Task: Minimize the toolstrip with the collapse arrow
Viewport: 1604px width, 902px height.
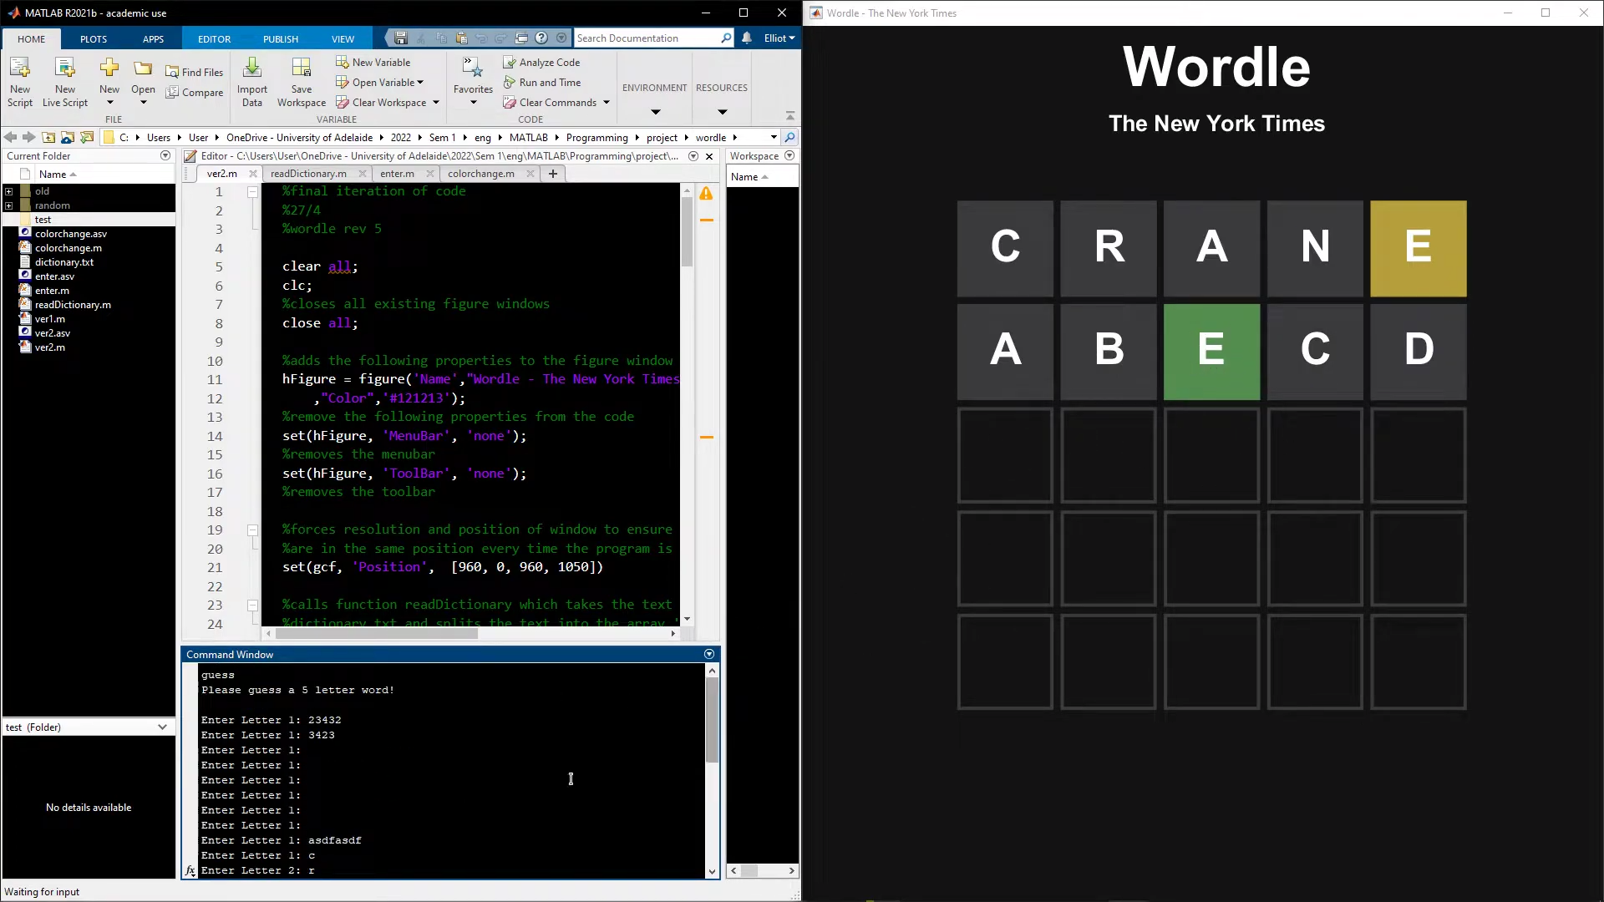Action: click(x=790, y=115)
